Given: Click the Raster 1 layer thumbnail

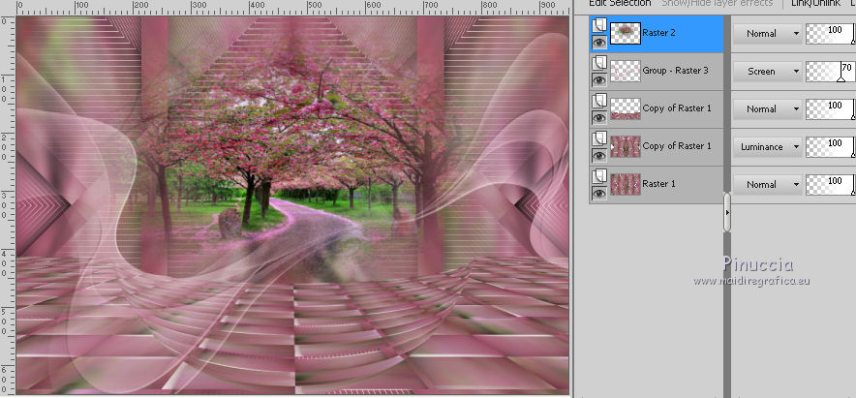Looking at the screenshot, I should 626,185.
